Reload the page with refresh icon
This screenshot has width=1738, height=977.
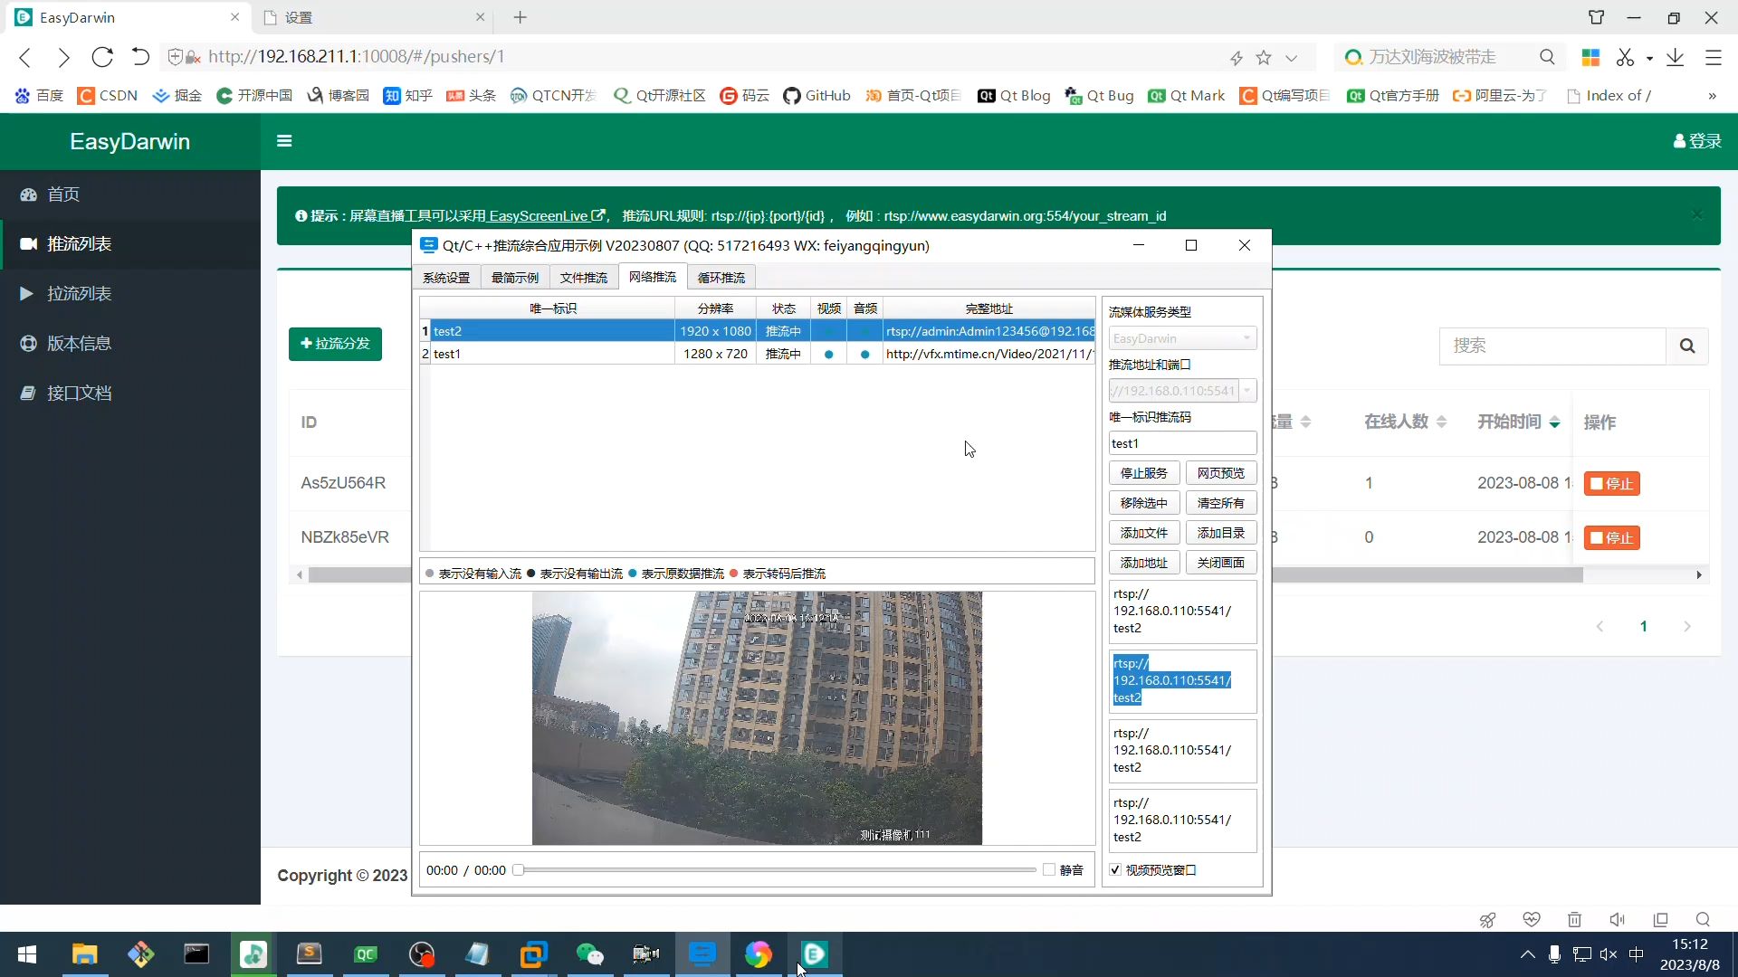coord(102,57)
